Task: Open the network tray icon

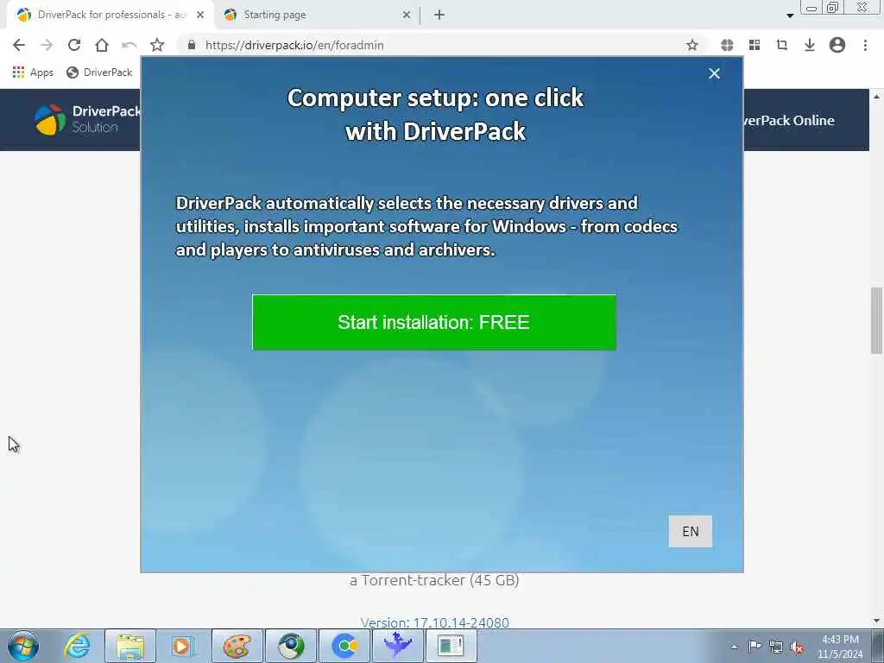Action: [776, 647]
